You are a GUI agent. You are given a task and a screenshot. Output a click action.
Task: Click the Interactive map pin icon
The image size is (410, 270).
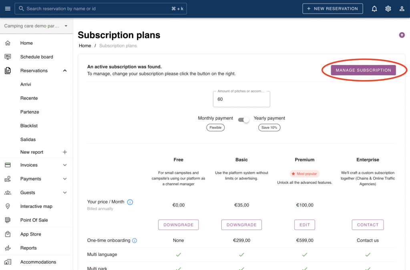coord(8,206)
